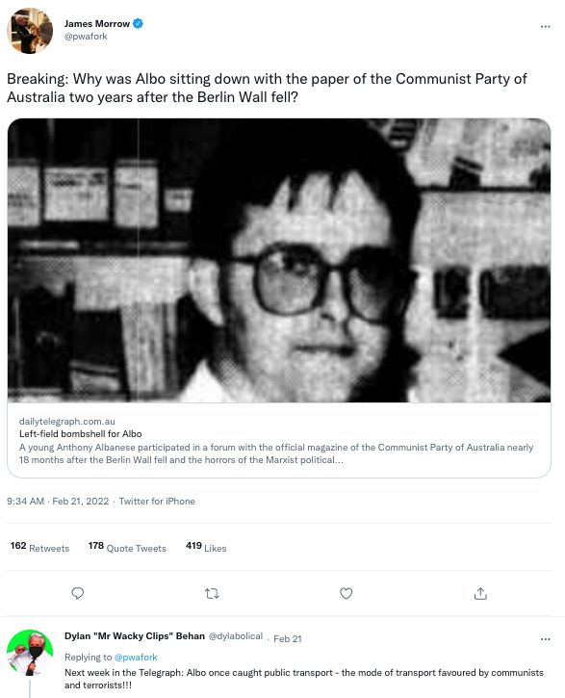Viewport: 565px width, 698px height.
Task: Click the share upload icon
Action: [480, 593]
